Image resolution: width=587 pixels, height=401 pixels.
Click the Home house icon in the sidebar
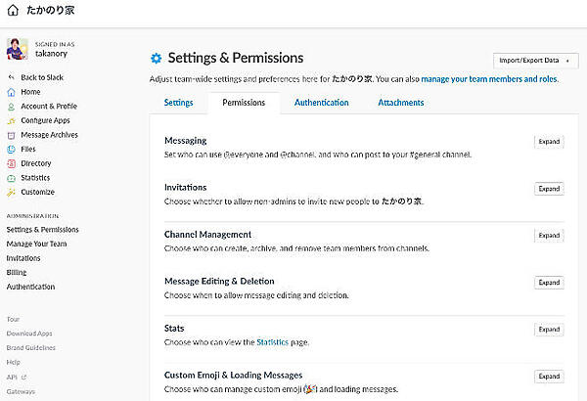[x=11, y=92]
